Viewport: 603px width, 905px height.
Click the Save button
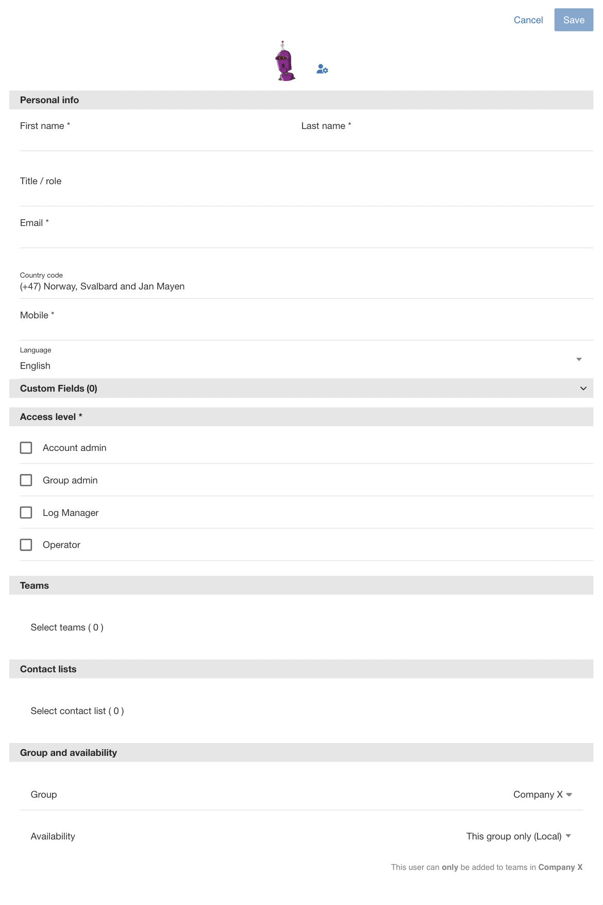click(x=574, y=20)
